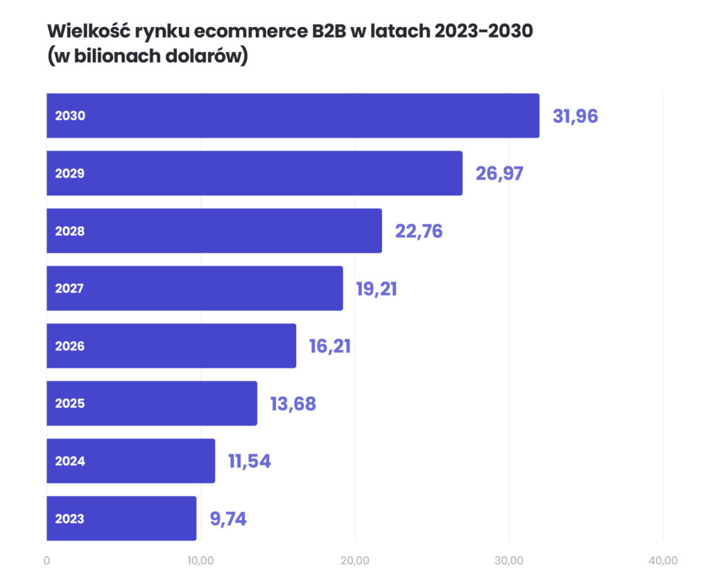Click the bar for year 2030
Viewport: 710px width, 580px height.
click(x=291, y=115)
